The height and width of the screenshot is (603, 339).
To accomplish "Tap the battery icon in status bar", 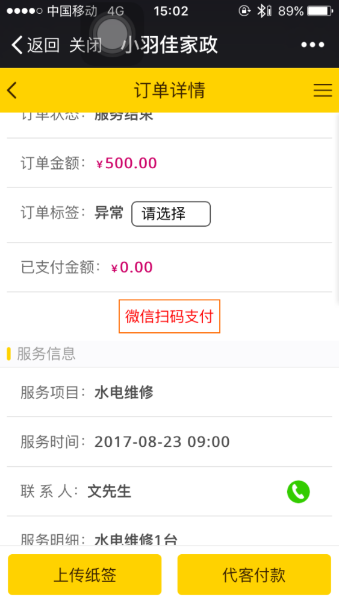I will coord(320,11).
